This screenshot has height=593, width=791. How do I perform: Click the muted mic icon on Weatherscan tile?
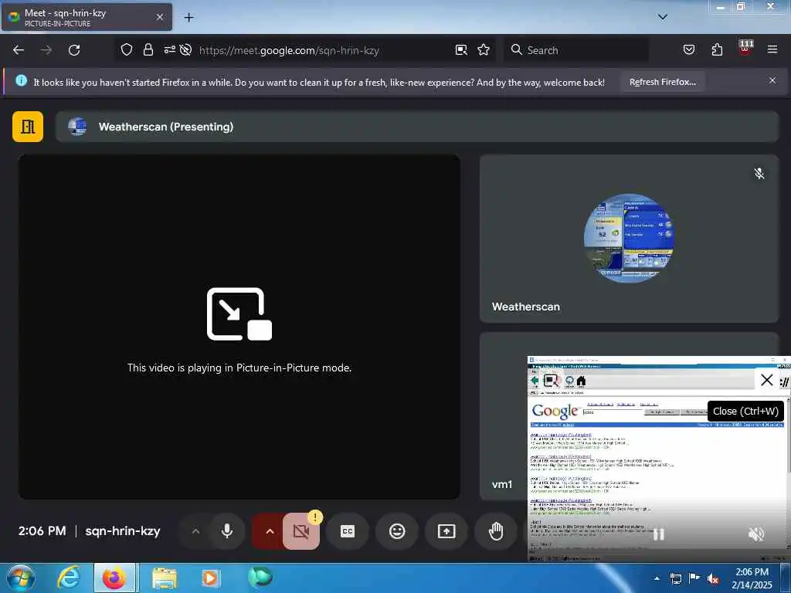(759, 174)
